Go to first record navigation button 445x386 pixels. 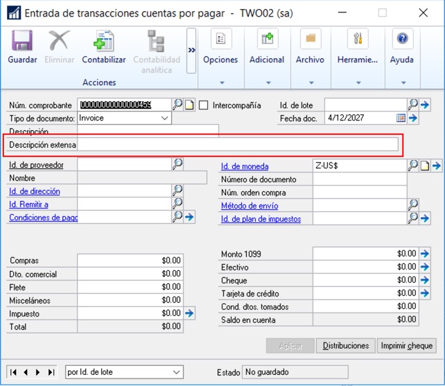(x=13, y=372)
